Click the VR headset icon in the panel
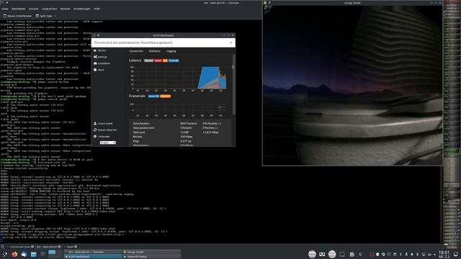 click(322, 254)
